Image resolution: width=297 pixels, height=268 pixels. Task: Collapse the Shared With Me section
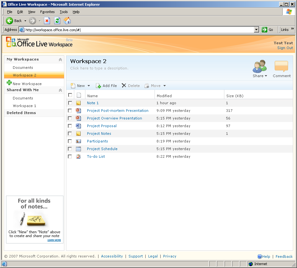point(60,90)
